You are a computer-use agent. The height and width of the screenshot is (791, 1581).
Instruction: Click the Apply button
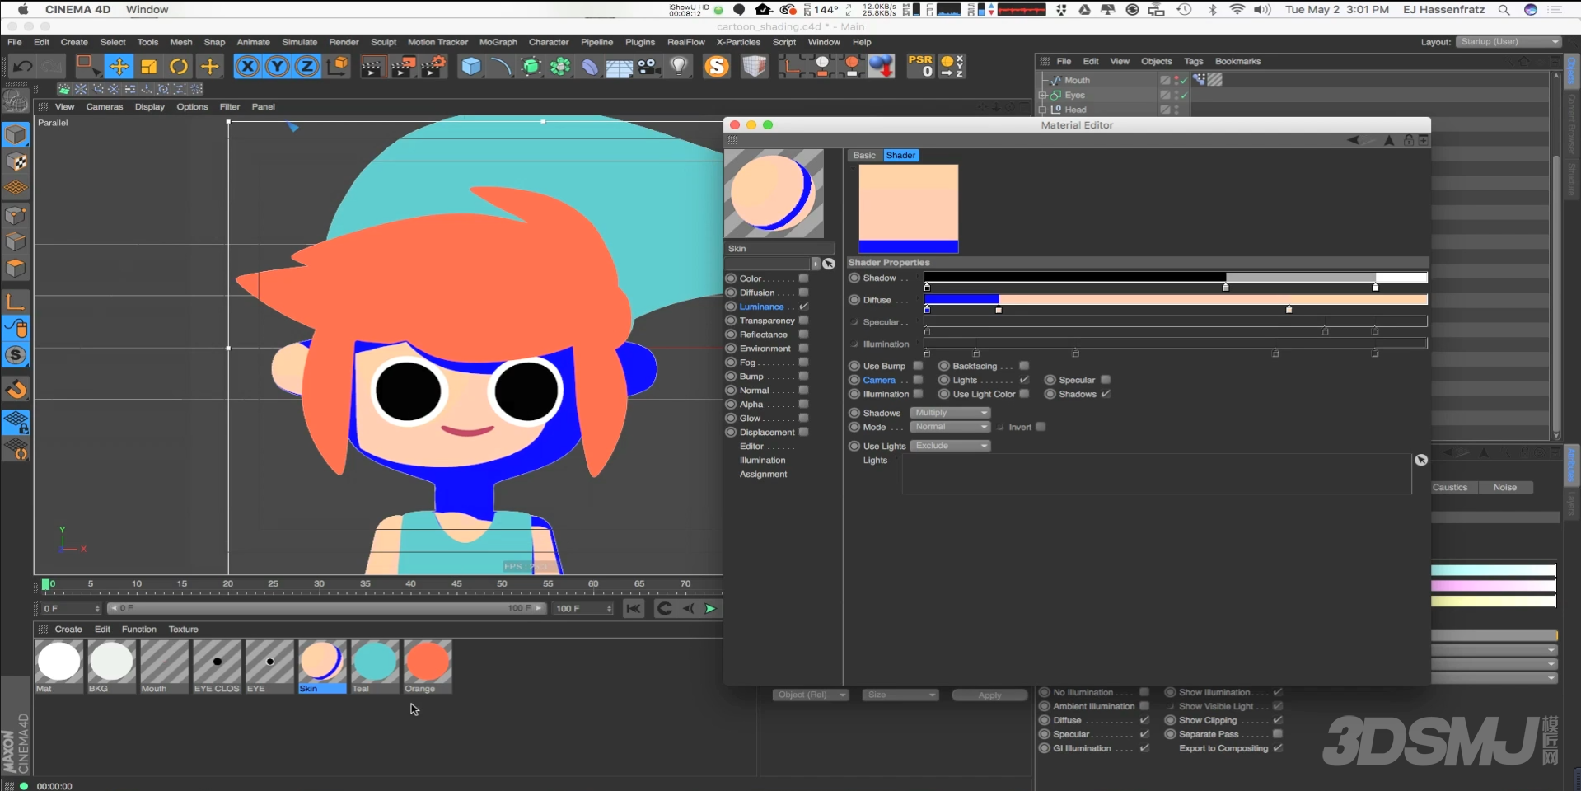[x=989, y=695]
